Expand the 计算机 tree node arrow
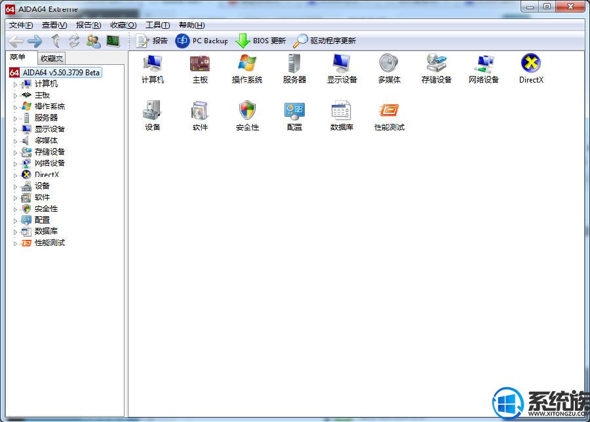The width and height of the screenshot is (590, 422). [16, 85]
